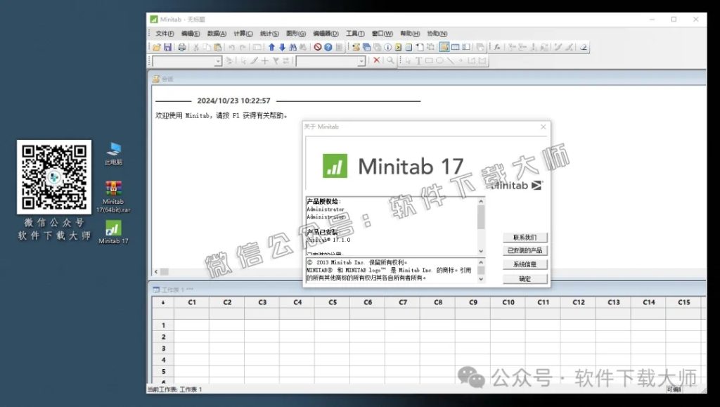Cancel execution with the red prohibit icon
Image resolution: width=720 pixels, height=407 pixels.
(x=319, y=47)
